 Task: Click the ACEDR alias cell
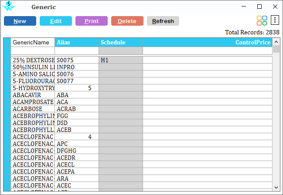[x=77, y=158]
